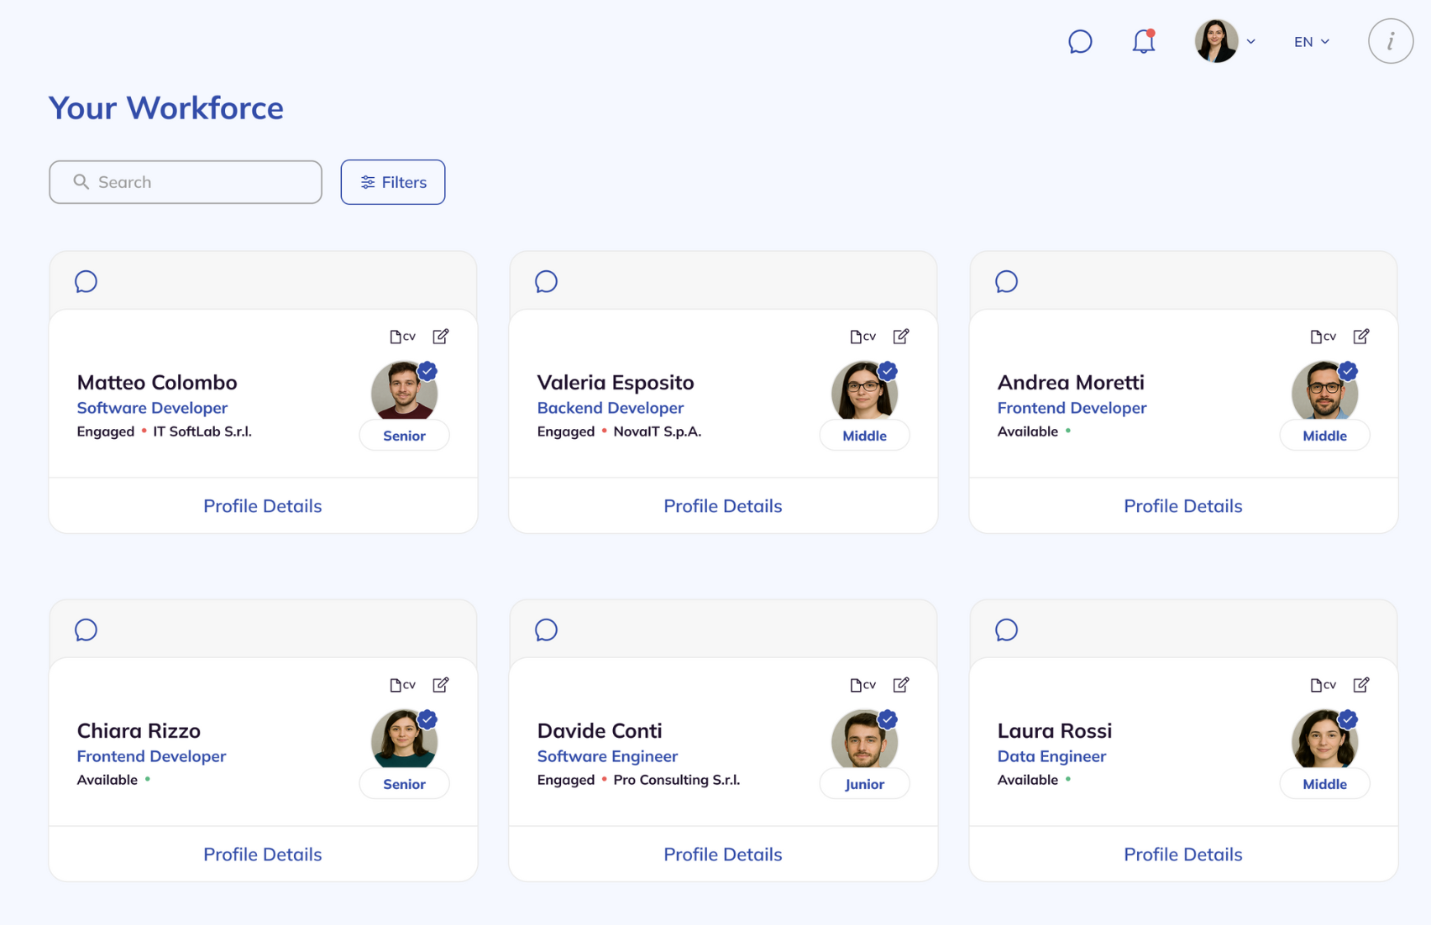The width and height of the screenshot is (1431, 925).
Task: Open the chat icon on Matteo Colombo's card
Action: click(x=86, y=282)
